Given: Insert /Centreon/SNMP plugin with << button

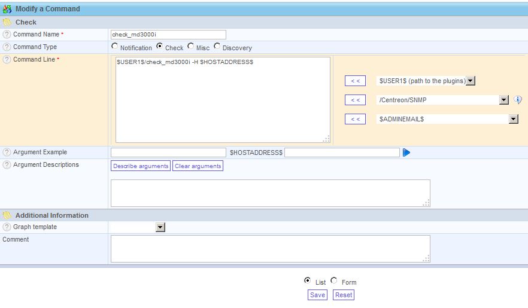Looking at the screenshot, I should click(x=355, y=100).
